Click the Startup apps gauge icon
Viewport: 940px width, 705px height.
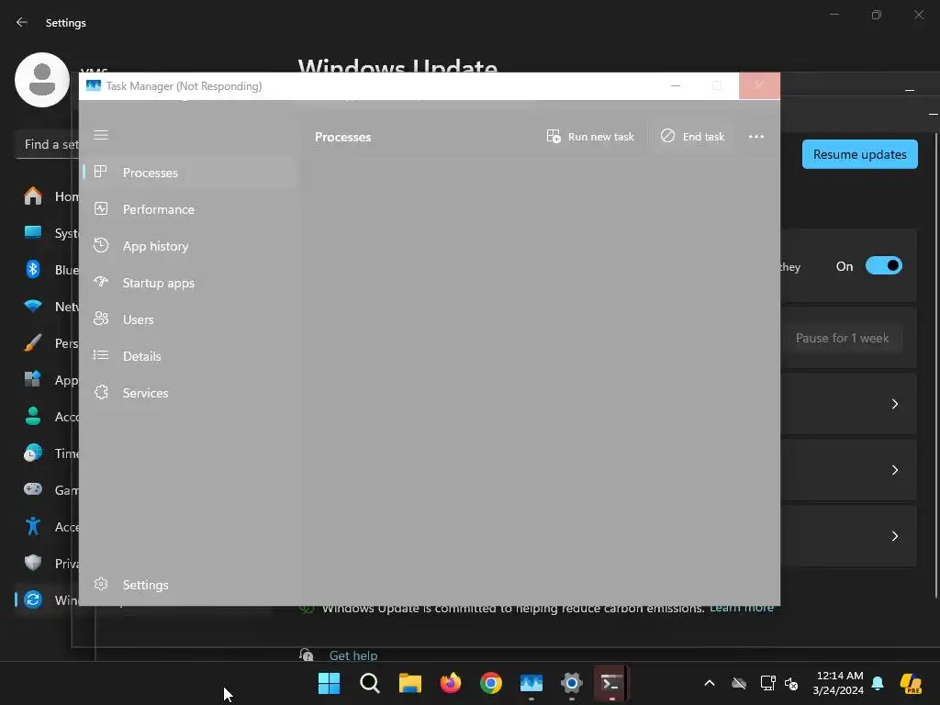pos(101,282)
